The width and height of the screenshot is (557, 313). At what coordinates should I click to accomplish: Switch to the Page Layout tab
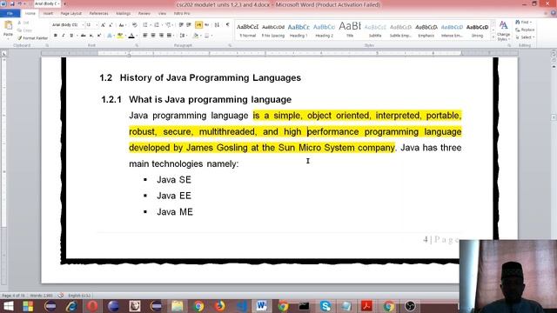coord(71,14)
